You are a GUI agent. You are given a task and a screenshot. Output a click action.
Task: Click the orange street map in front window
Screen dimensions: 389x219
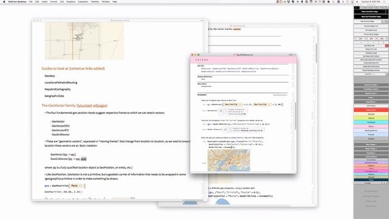tap(229, 160)
